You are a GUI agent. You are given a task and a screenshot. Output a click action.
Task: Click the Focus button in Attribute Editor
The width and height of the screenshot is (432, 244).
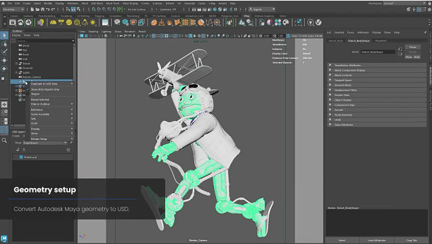point(412,47)
